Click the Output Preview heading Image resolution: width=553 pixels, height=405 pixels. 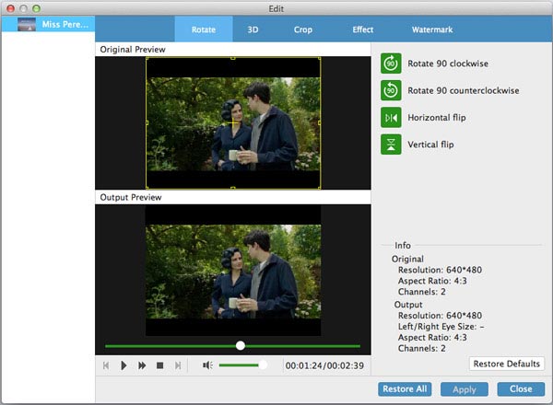[131, 198]
